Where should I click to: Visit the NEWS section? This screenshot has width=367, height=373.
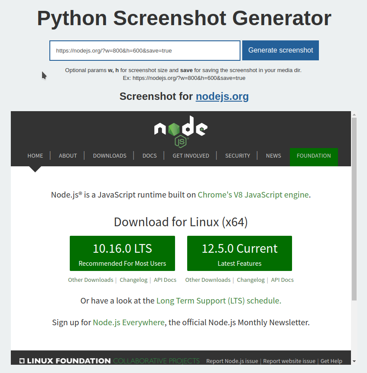(273, 155)
